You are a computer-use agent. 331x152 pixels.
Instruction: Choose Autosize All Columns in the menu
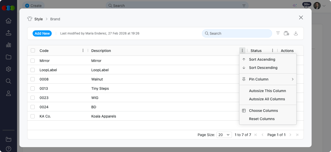point(267,99)
